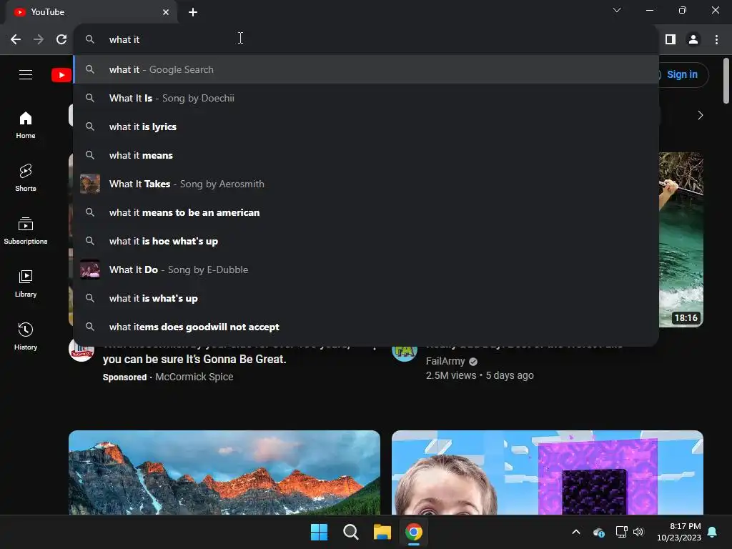Screen dimensions: 732x549
Task: Open Windows taskbar Search
Action: (350, 532)
